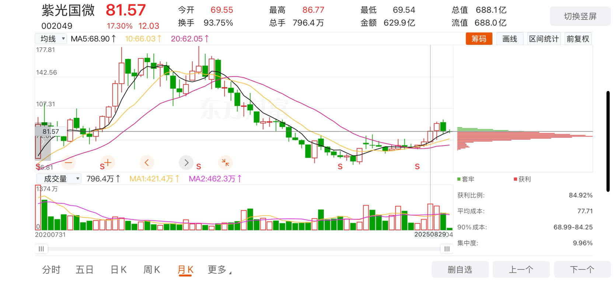Switch to the 周K tab

pos(152,270)
